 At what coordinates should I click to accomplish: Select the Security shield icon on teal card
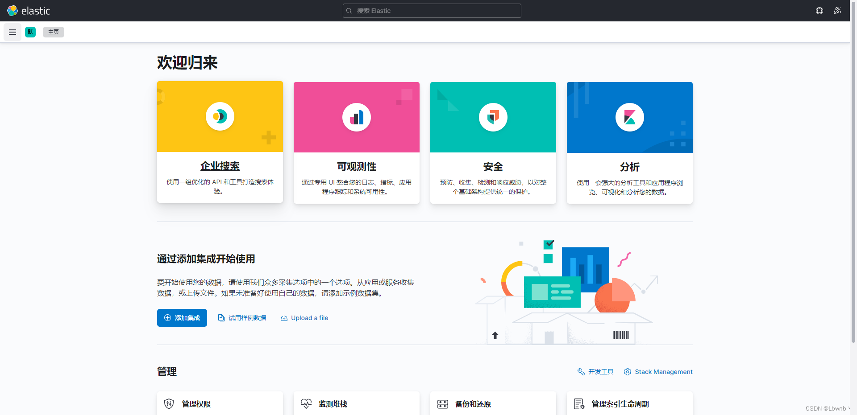pos(493,117)
